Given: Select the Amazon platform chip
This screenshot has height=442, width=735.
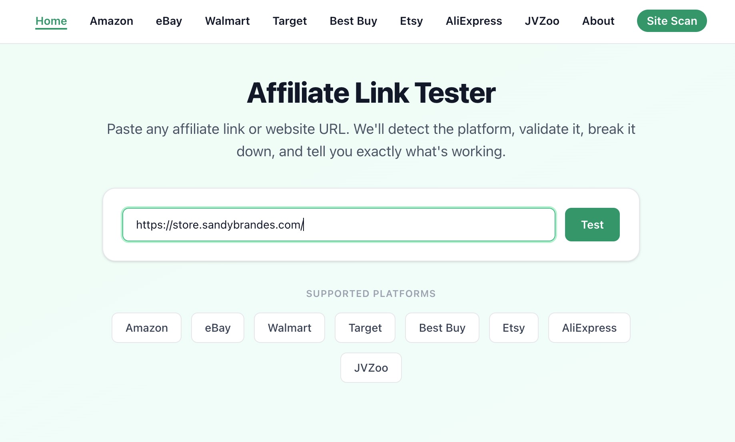Looking at the screenshot, I should tap(146, 328).
